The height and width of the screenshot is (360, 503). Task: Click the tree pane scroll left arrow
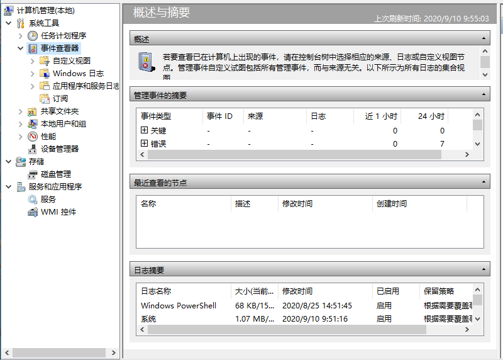tap(7, 352)
